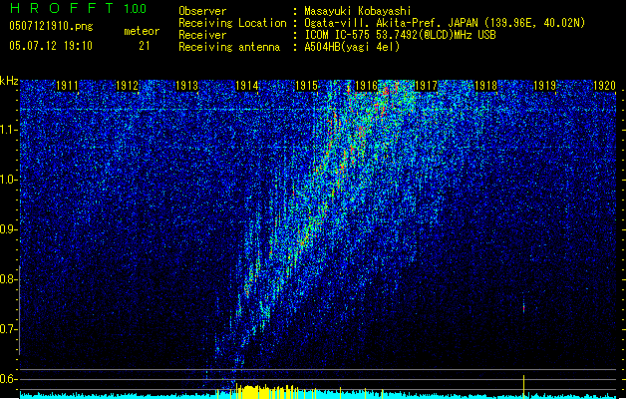Click the 1.0 frequency axis label
The width and height of the screenshot is (627, 399).
tap(9, 180)
